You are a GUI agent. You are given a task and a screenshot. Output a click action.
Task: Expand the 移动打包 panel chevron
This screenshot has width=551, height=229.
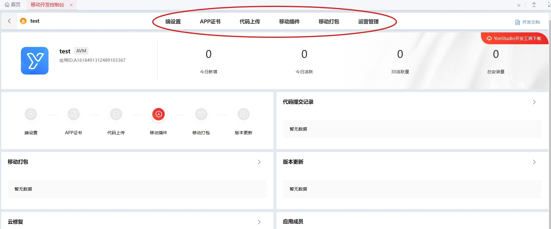[x=259, y=162]
